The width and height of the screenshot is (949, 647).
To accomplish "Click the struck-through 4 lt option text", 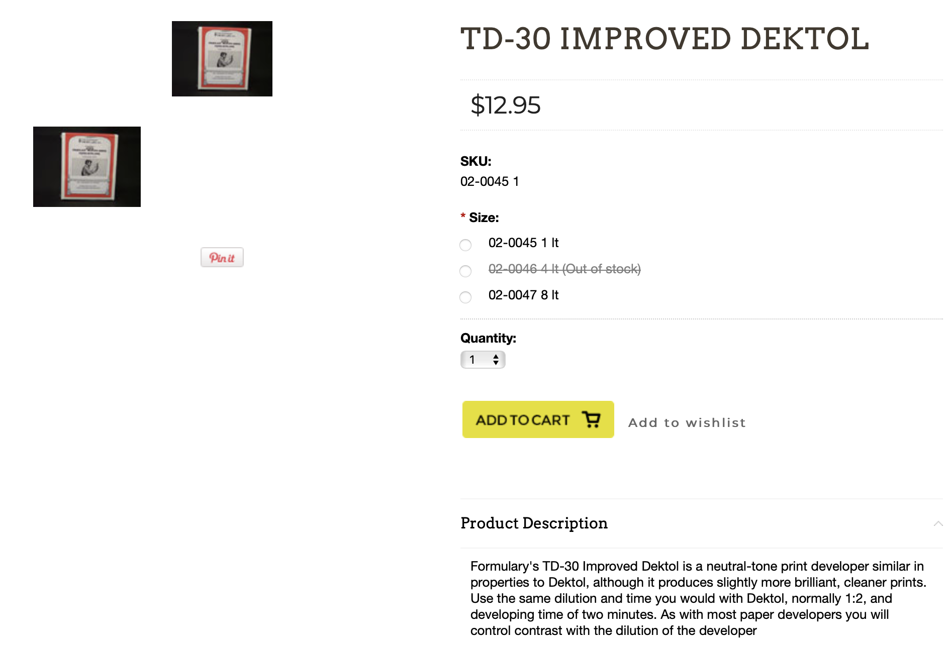I will 564,269.
